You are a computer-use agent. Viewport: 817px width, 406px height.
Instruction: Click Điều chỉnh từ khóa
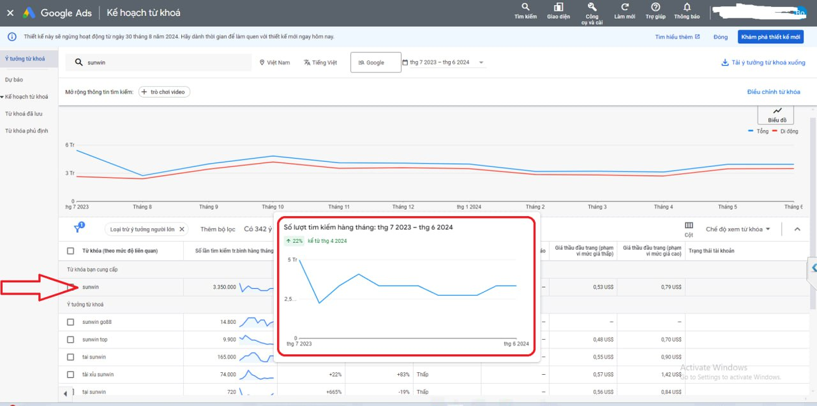[x=774, y=92]
